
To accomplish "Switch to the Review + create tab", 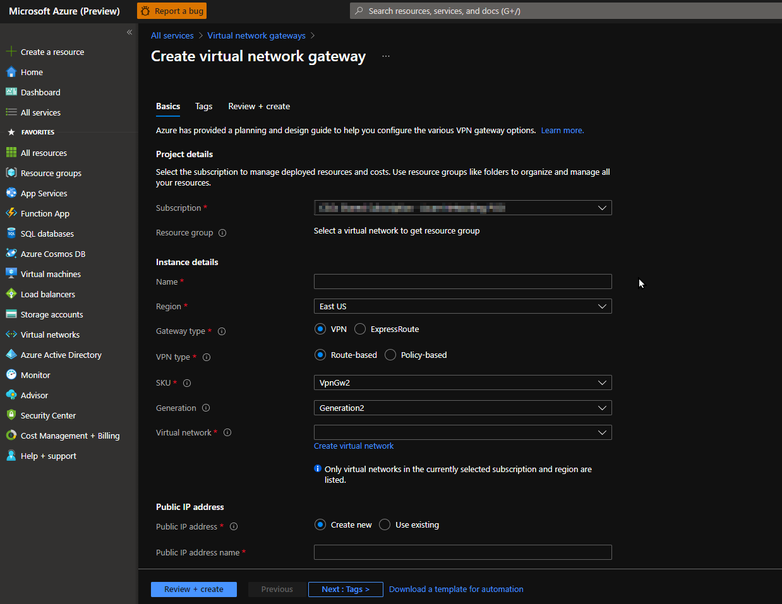I will (259, 106).
